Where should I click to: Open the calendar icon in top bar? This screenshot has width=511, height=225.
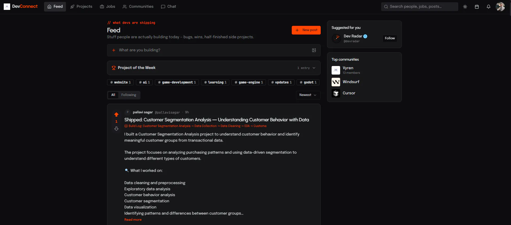[477, 7]
